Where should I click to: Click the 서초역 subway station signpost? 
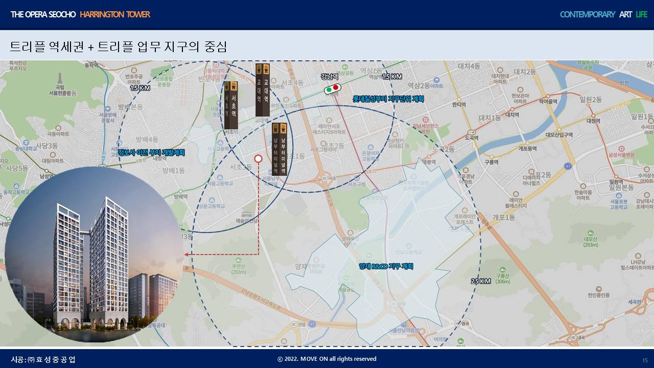(x=230, y=105)
